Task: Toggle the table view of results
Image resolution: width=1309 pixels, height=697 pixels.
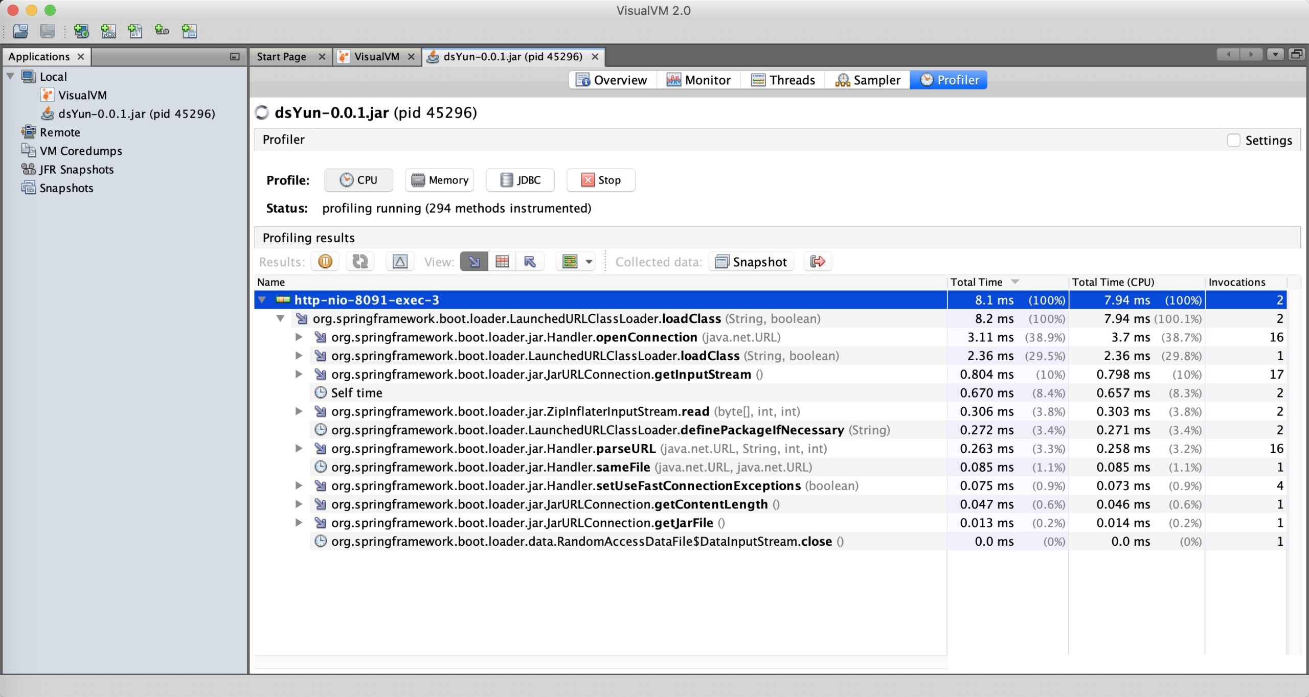Action: [x=503, y=261]
